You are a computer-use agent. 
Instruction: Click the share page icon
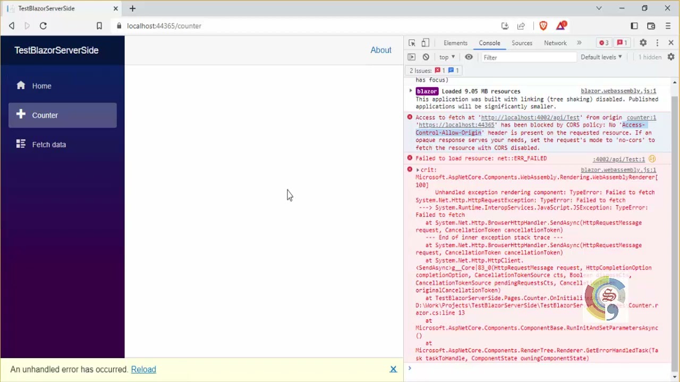(521, 25)
